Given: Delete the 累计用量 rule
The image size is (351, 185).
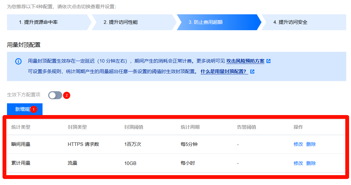Looking at the screenshot, I should 311,163.
